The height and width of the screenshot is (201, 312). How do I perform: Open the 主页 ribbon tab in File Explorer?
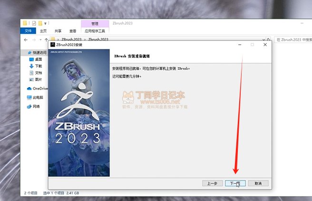coord(43,31)
